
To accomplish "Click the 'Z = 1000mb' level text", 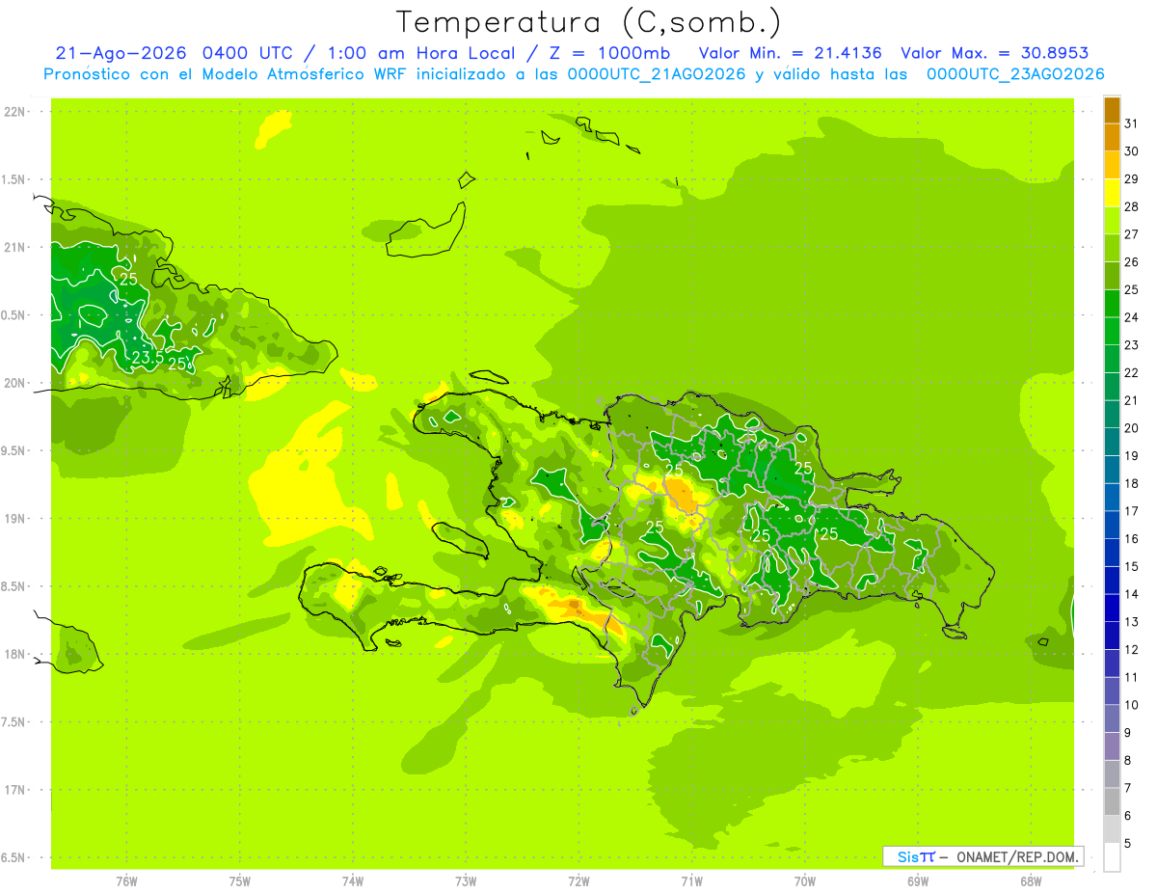I will tap(611, 53).
